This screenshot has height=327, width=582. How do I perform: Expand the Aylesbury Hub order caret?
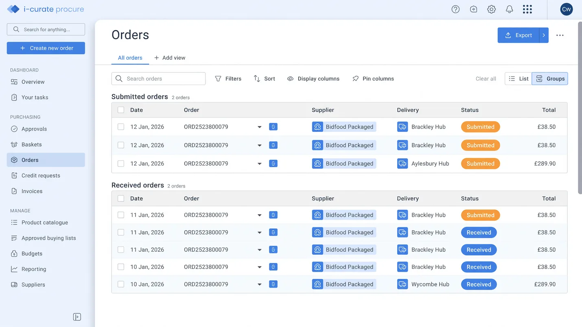coord(259,164)
